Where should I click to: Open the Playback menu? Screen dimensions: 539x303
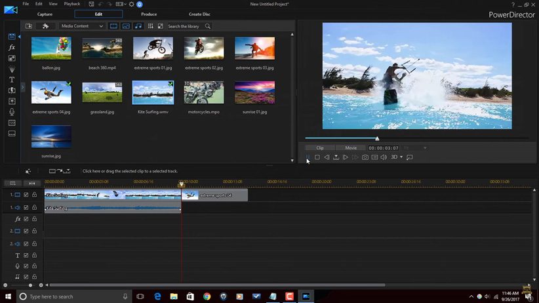click(72, 4)
